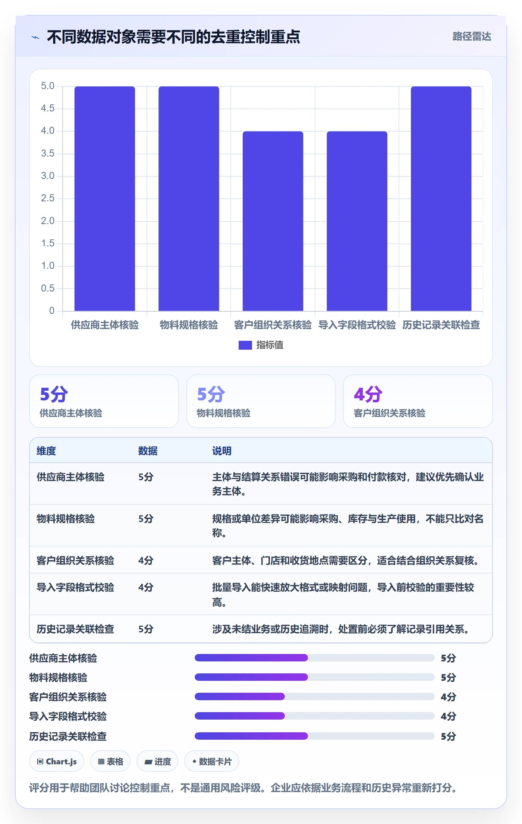Click the square icon in Chart.js chip
This screenshot has width=522, height=824.
(40, 762)
